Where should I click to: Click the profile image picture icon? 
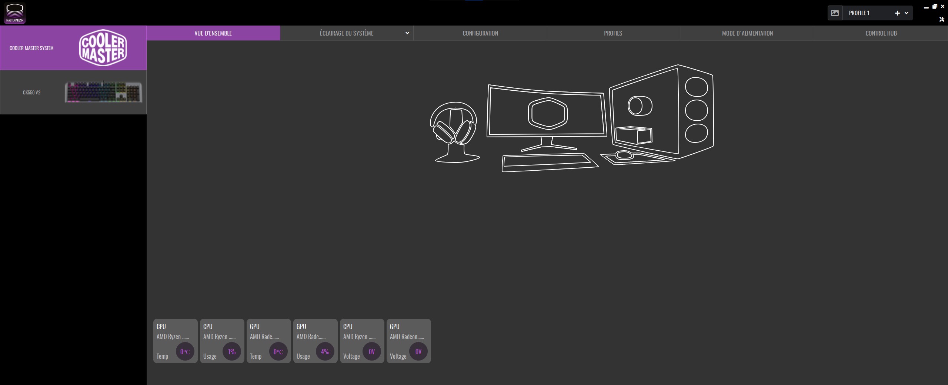(835, 13)
